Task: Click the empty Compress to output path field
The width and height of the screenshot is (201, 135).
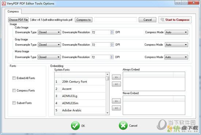Action: coord(115,20)
